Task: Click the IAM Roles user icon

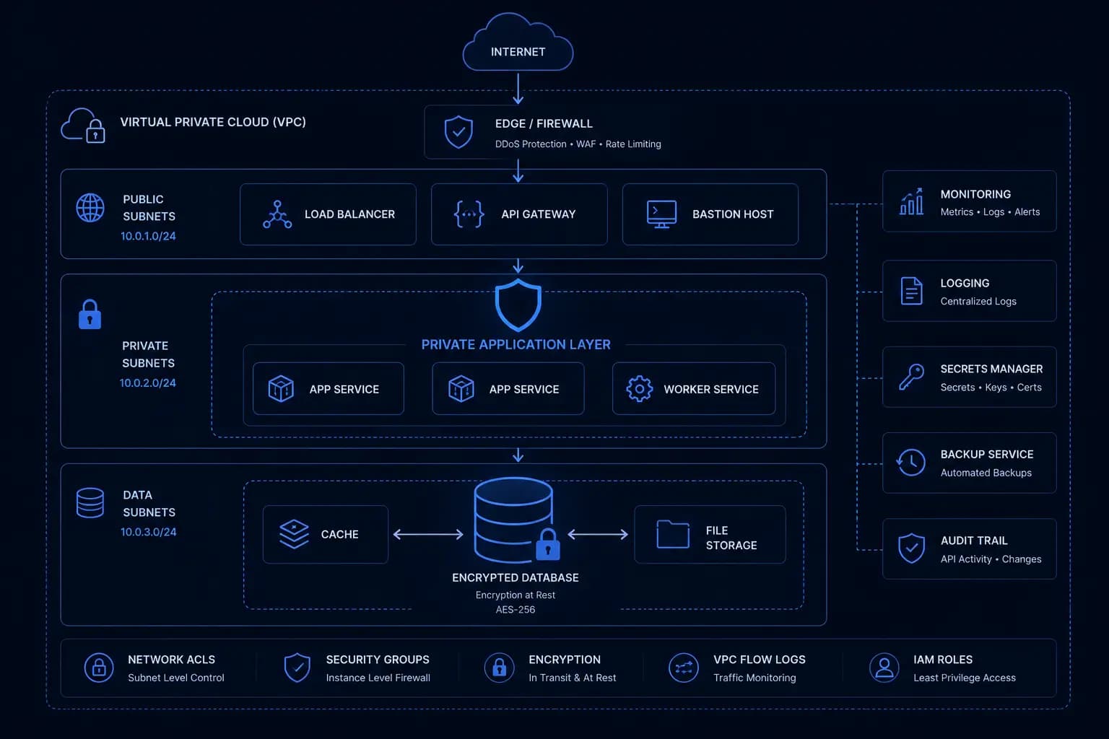Action: tap(884, 668)
